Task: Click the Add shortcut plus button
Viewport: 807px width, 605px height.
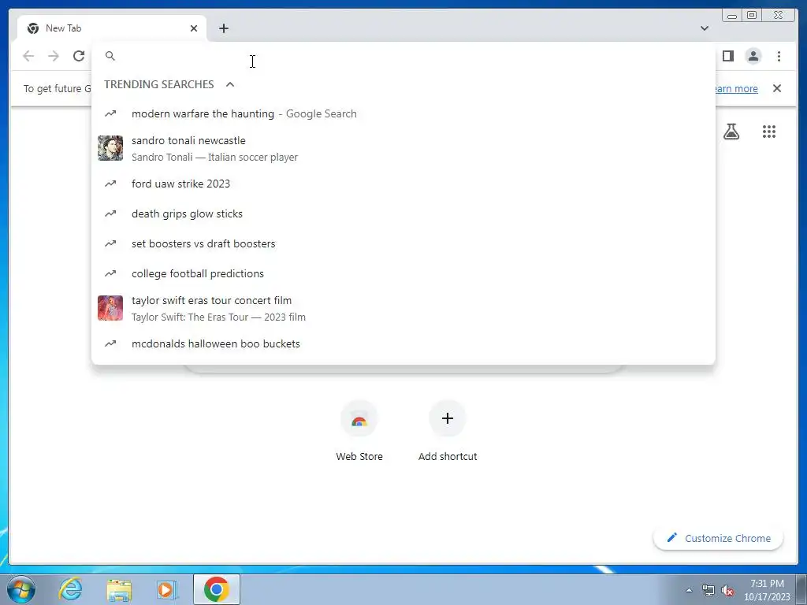Action: (448, 418)
